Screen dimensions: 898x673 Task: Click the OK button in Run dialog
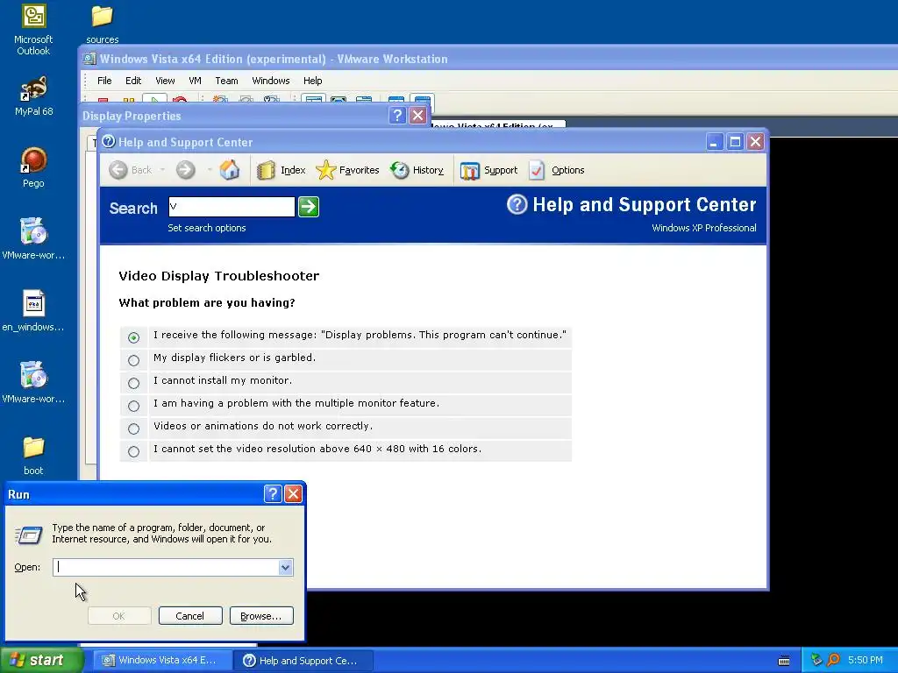coord(119,616)
